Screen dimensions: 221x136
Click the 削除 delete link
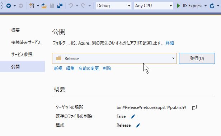point(107,69)
